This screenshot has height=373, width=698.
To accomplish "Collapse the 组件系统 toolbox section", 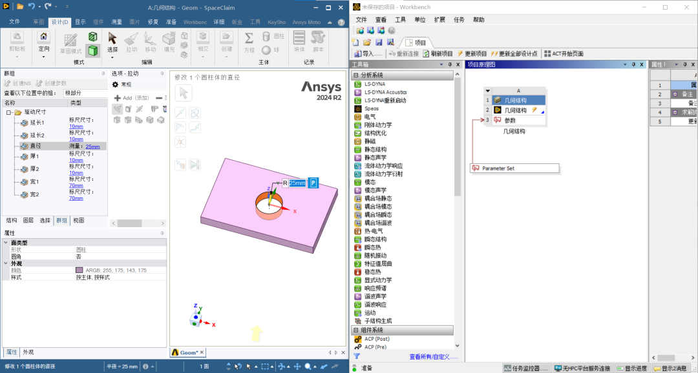I will 356,330.
